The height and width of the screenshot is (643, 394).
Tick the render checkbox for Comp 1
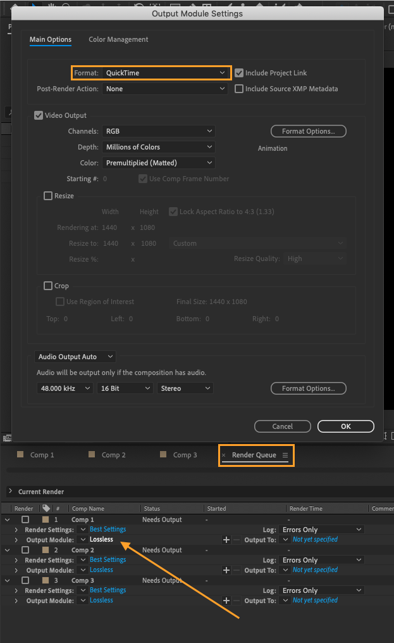tap(25, 519)
